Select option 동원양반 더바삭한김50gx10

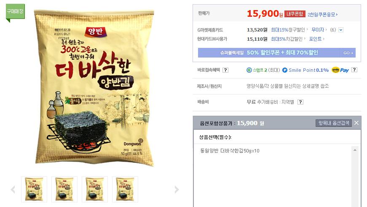click(230, 151)
